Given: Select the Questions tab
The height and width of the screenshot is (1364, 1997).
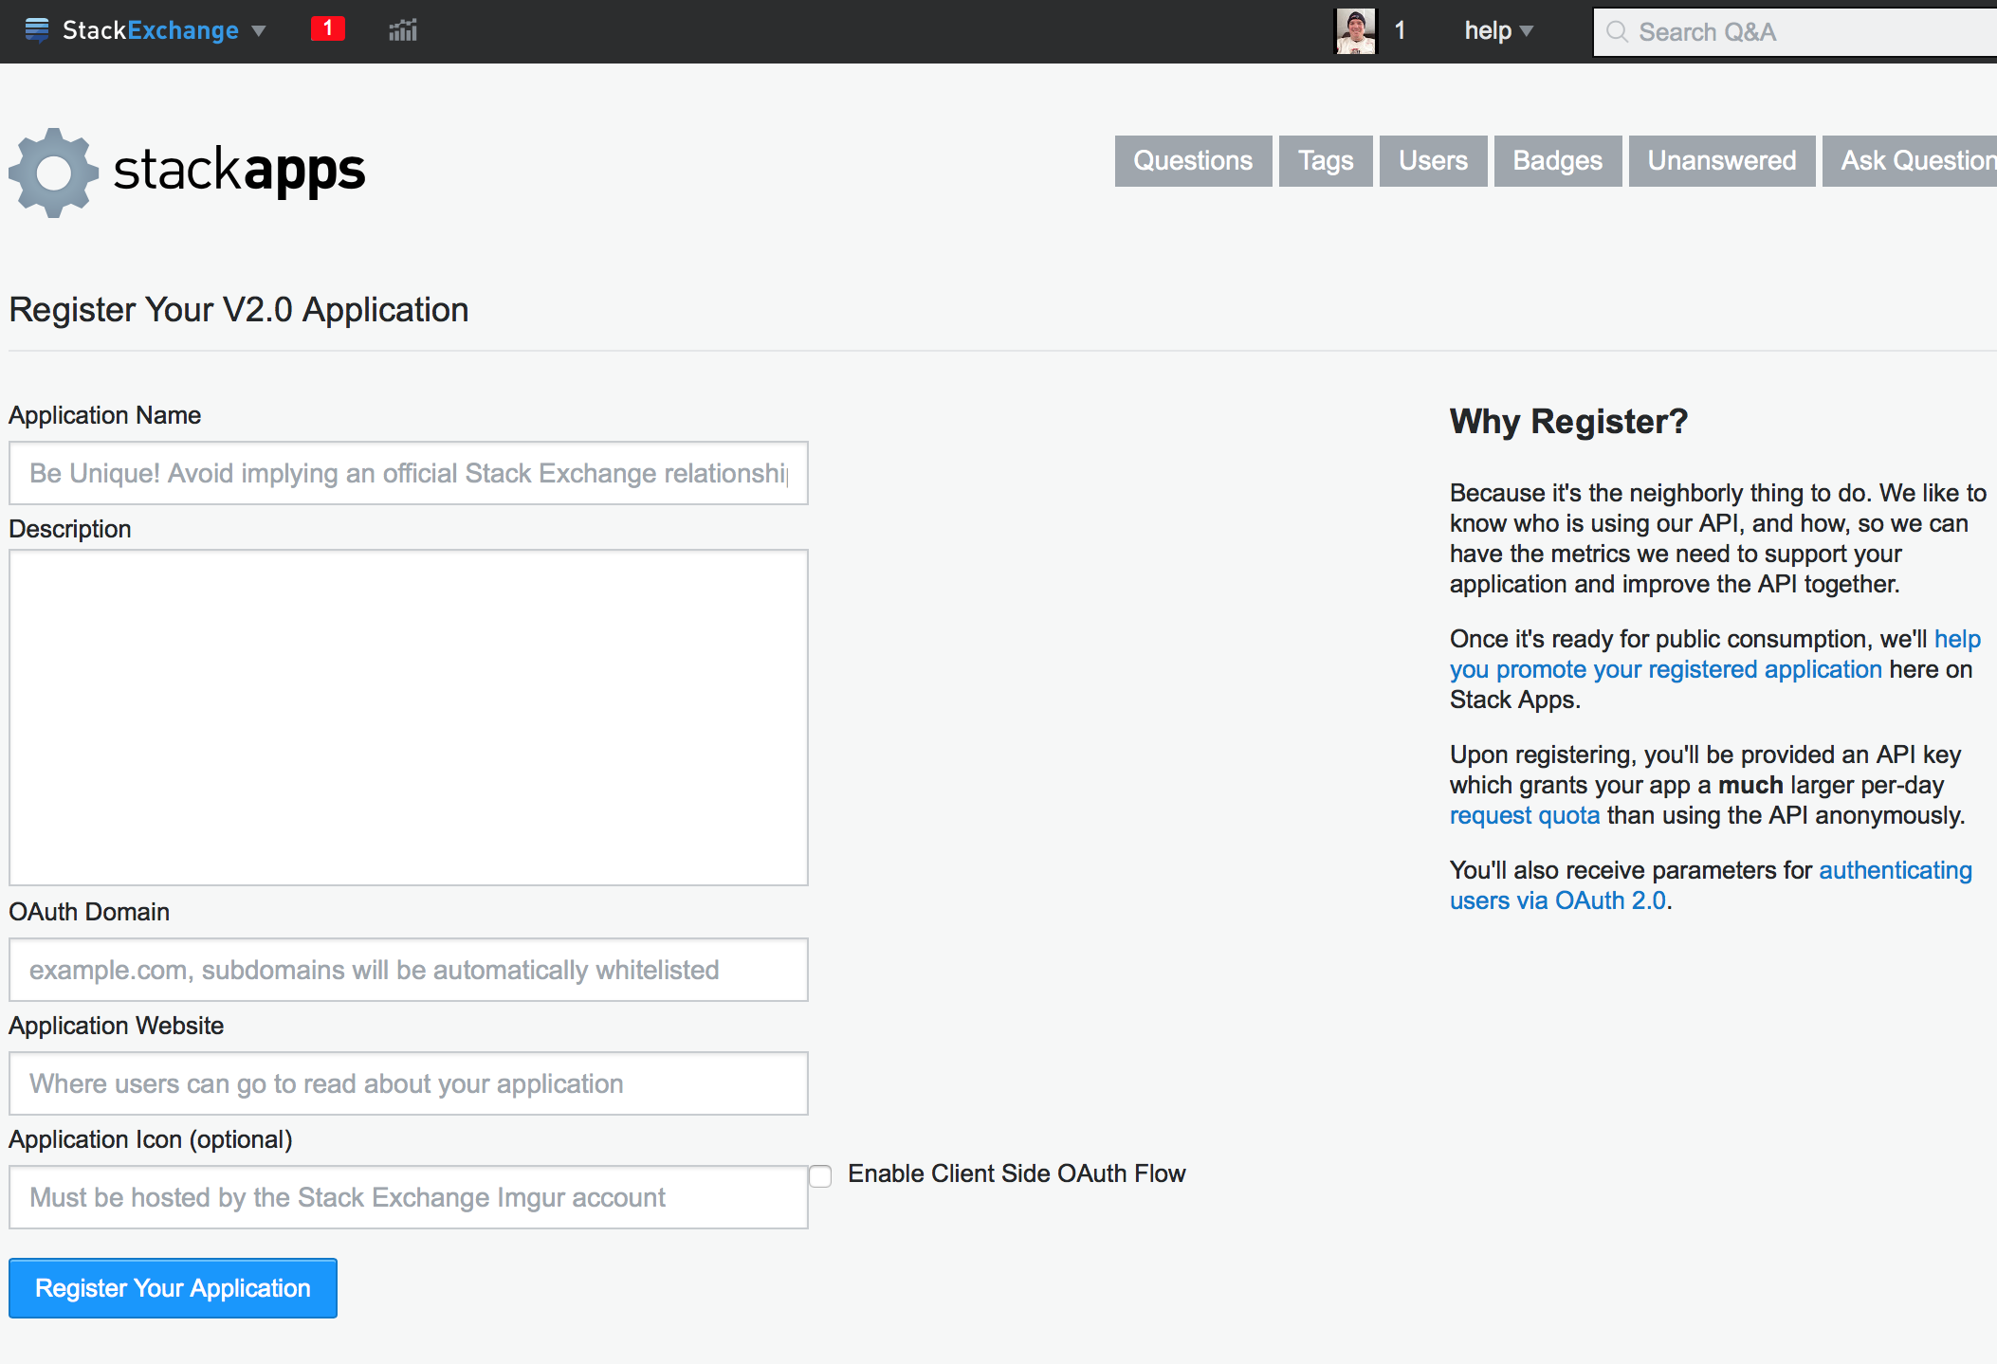Looking at the screenshot, I should click(x=1194, y=161).
